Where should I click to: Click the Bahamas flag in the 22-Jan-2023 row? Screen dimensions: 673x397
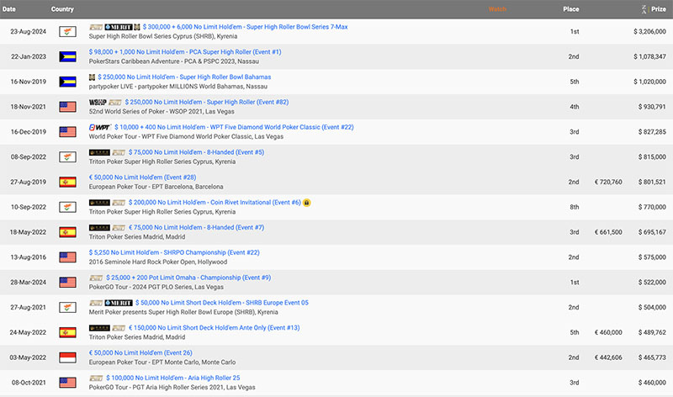67,56
